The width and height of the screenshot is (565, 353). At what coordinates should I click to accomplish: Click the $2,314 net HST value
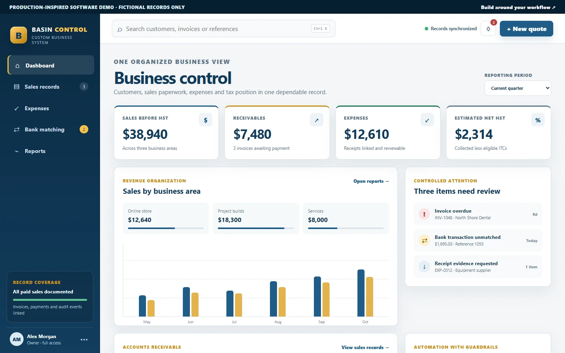[474, 135]
